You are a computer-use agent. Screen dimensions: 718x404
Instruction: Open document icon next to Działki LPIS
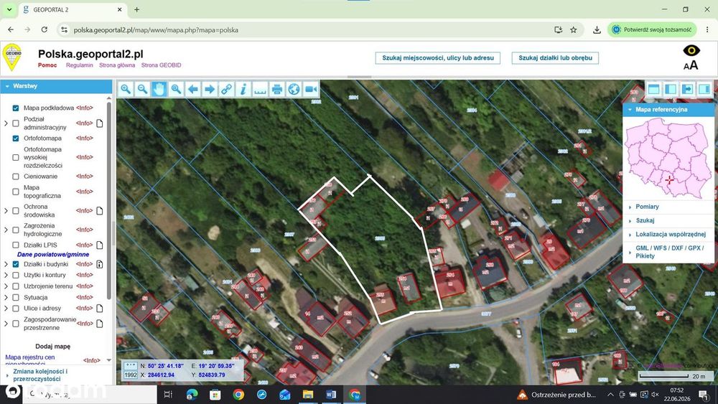coord(99,245)
